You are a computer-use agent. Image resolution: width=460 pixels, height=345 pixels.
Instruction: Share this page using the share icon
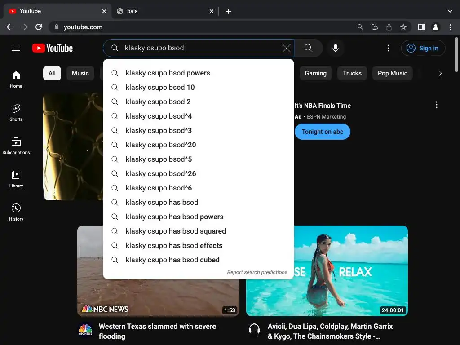[389, 27]
